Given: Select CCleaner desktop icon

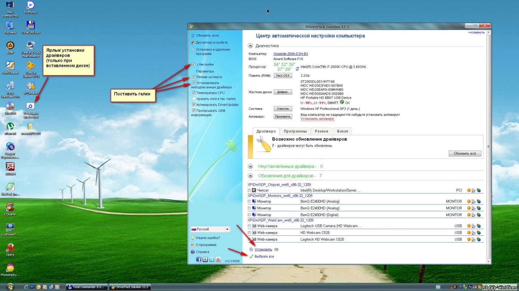Looking at the screenshot, I should pos(10,210).
